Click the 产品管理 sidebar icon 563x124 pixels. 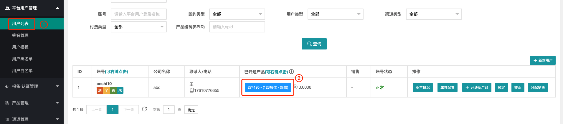pyautogui.click(x=7, y=103)
